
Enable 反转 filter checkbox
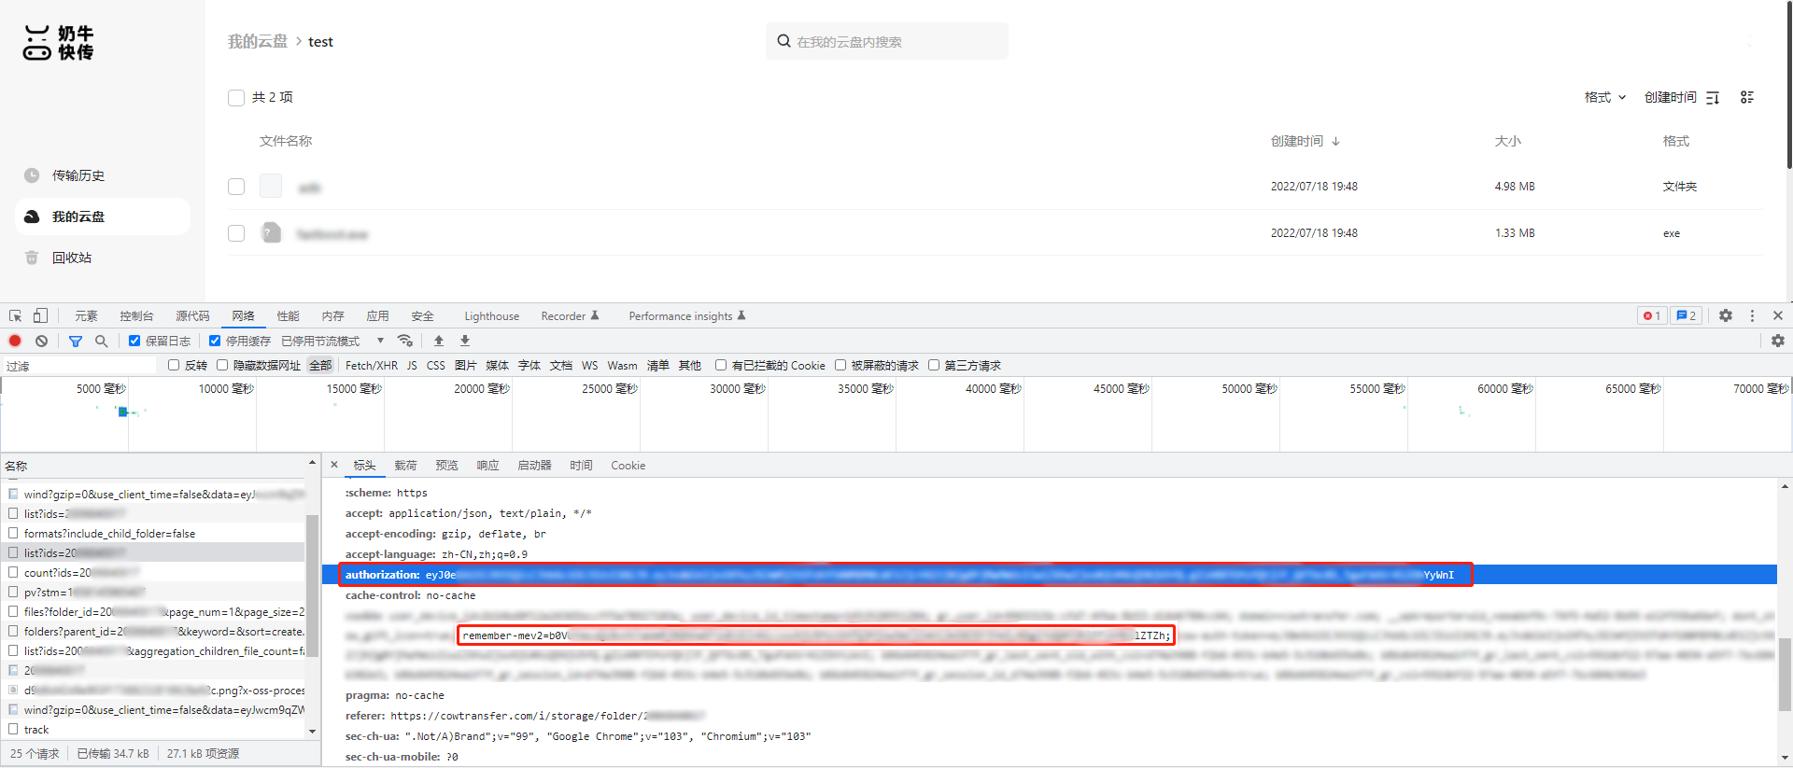(174, 365)
